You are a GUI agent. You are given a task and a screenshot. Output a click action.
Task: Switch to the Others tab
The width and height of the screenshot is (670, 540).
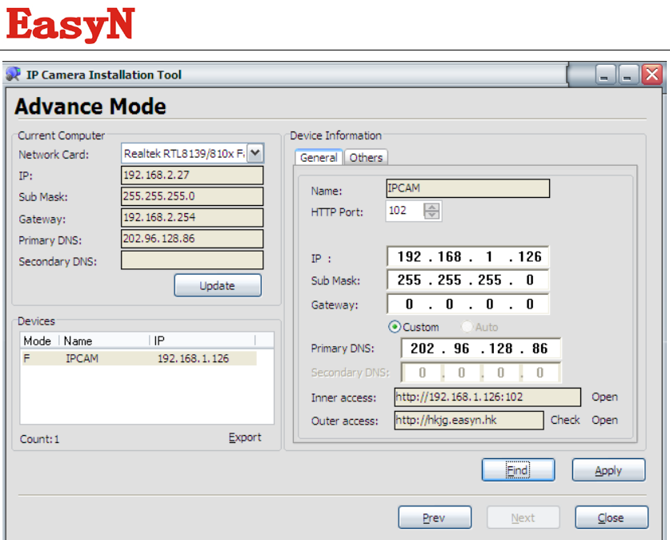point(366,157)
